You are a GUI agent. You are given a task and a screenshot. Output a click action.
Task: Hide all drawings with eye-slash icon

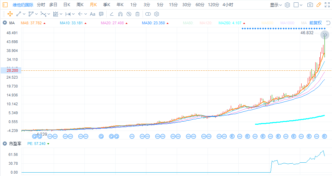(x=129, y=14)
